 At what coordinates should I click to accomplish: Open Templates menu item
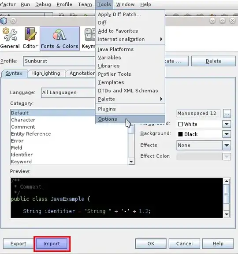tap(130, 82)
